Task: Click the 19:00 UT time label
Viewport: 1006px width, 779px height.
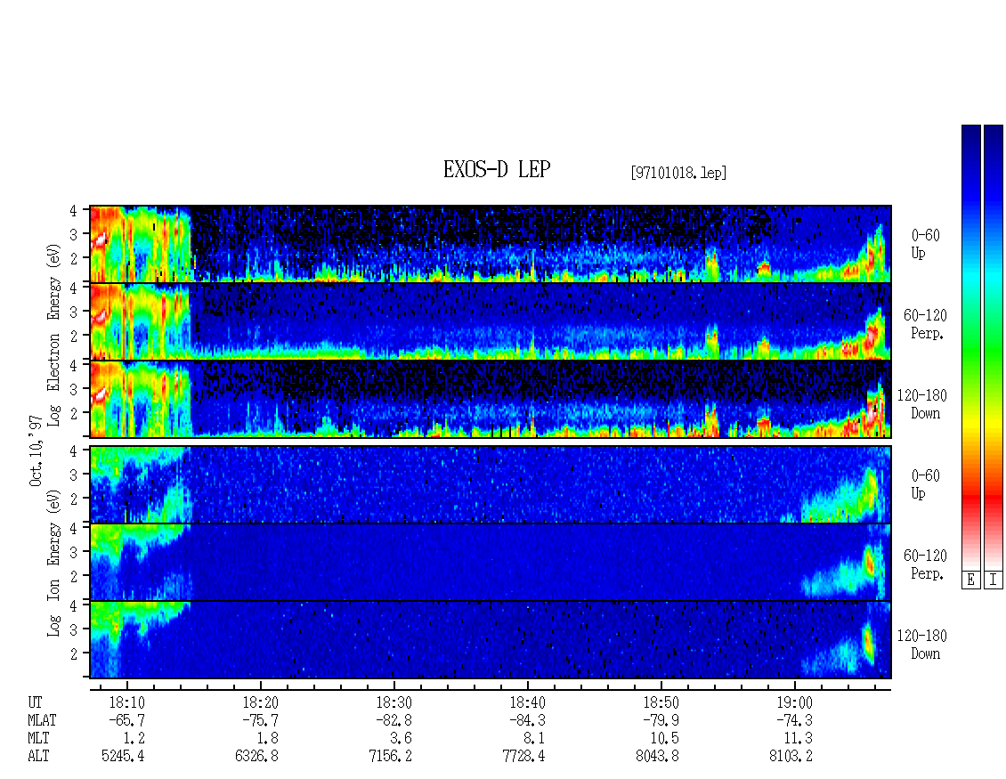Action: (794, 702)
